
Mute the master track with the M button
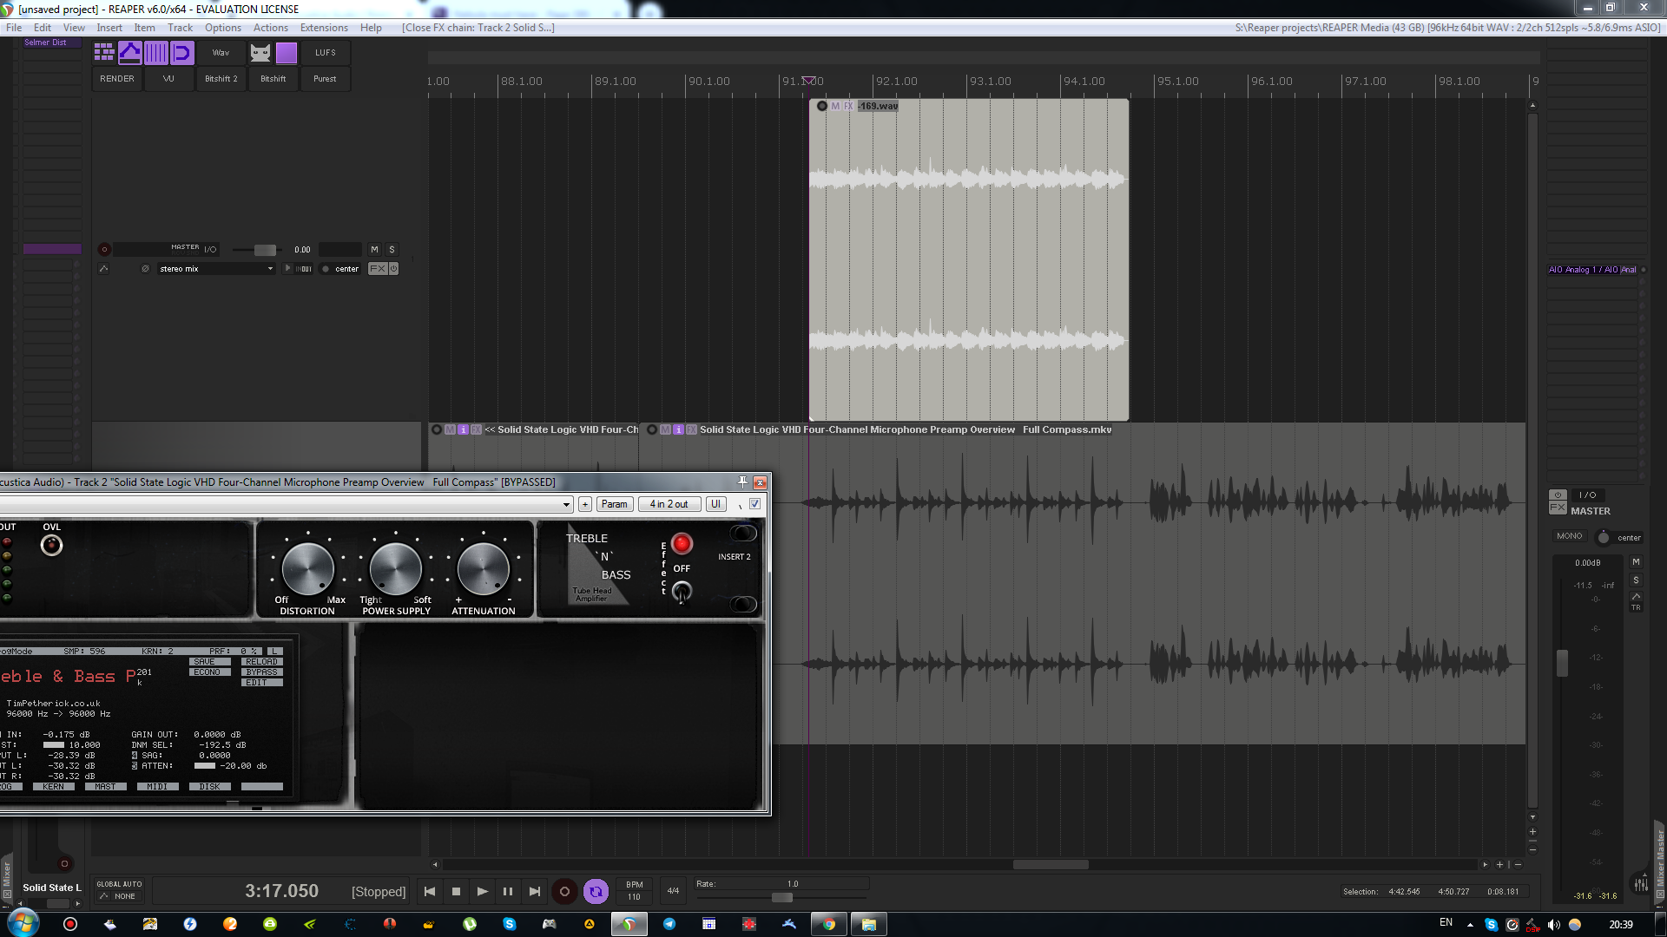374,250
